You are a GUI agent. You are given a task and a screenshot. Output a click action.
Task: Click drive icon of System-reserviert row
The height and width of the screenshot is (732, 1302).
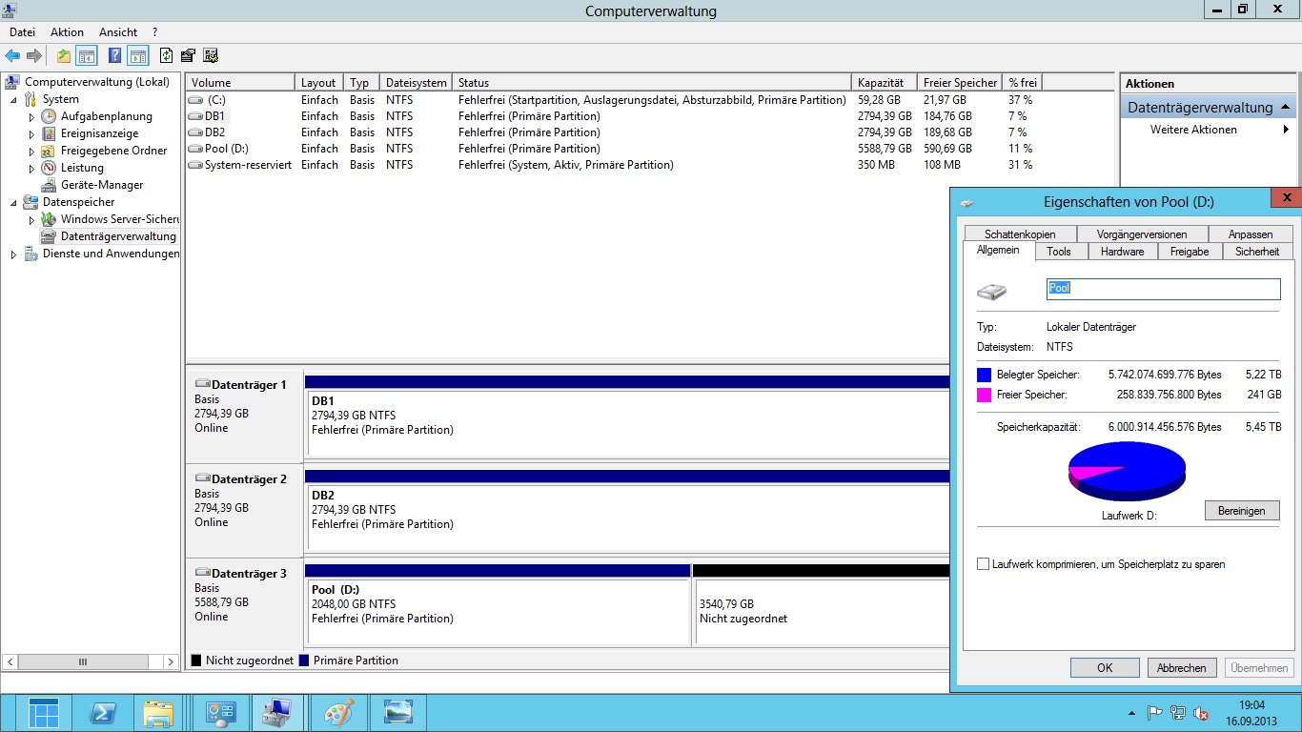[x=195, y=165]
